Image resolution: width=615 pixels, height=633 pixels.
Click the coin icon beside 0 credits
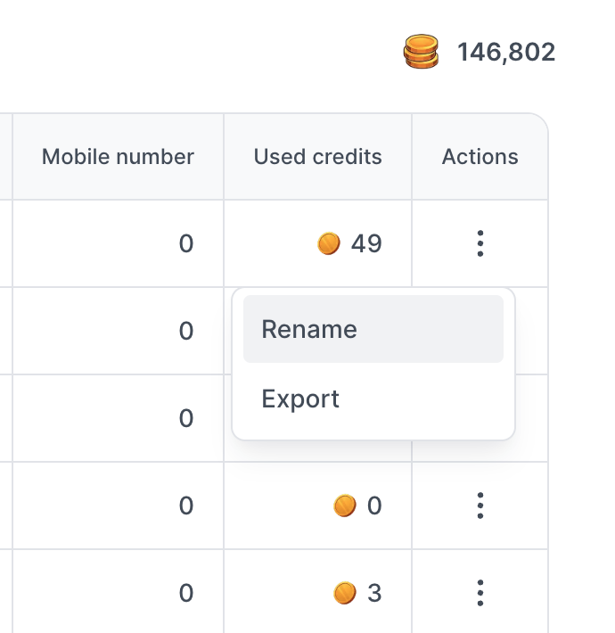345,506
